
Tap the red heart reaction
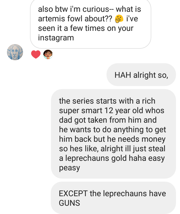pos(36,54)
